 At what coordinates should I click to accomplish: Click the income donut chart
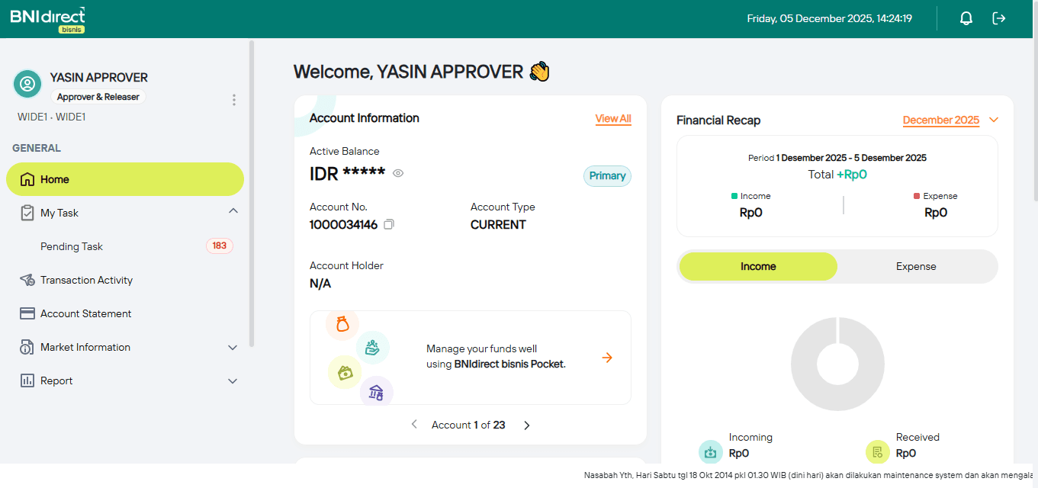(x=837, y=364)
